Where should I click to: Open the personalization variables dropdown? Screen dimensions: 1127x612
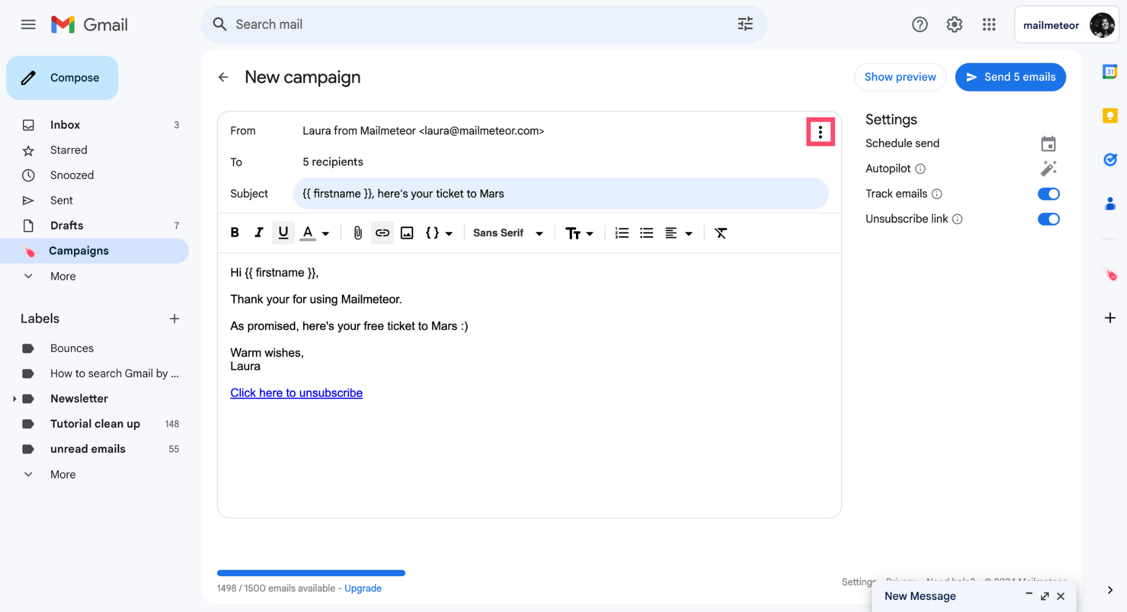coord(439,233)
